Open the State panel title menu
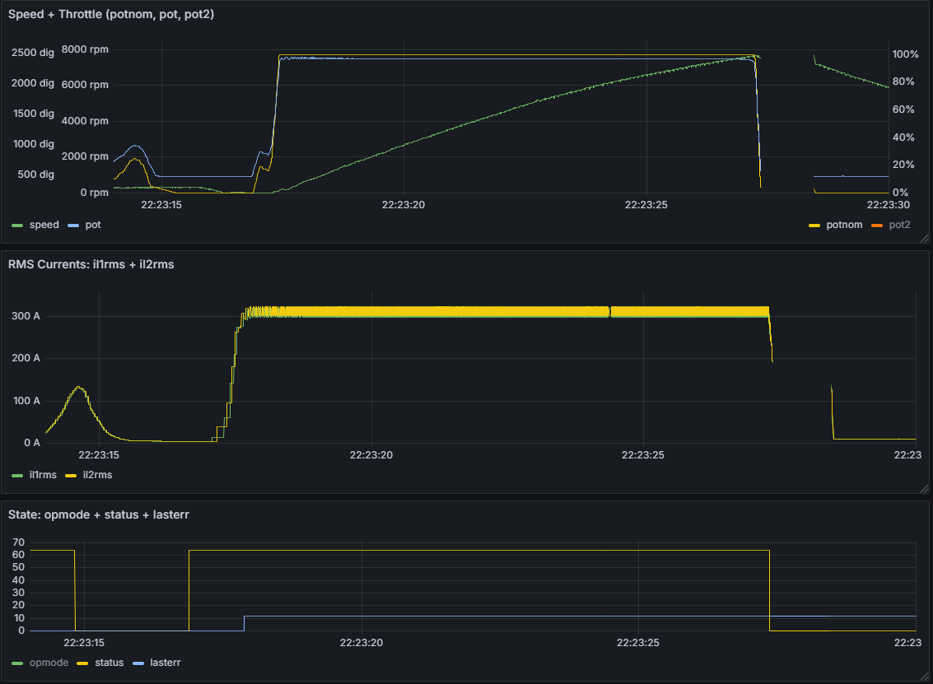The width and height of the screenshot is (933, 684). point(99,514)
